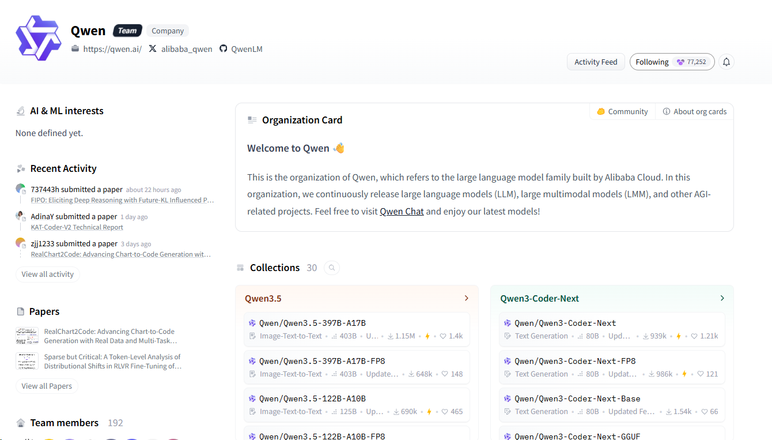Viewport: 772px width, 440px height.
Task: Open the Activity Feed
Action: (x=596, y=62)
